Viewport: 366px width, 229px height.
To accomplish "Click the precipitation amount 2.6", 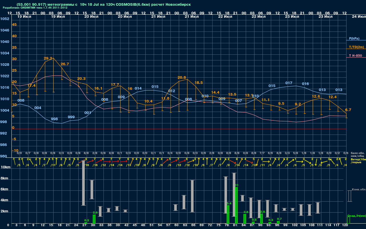I will 96,213.
